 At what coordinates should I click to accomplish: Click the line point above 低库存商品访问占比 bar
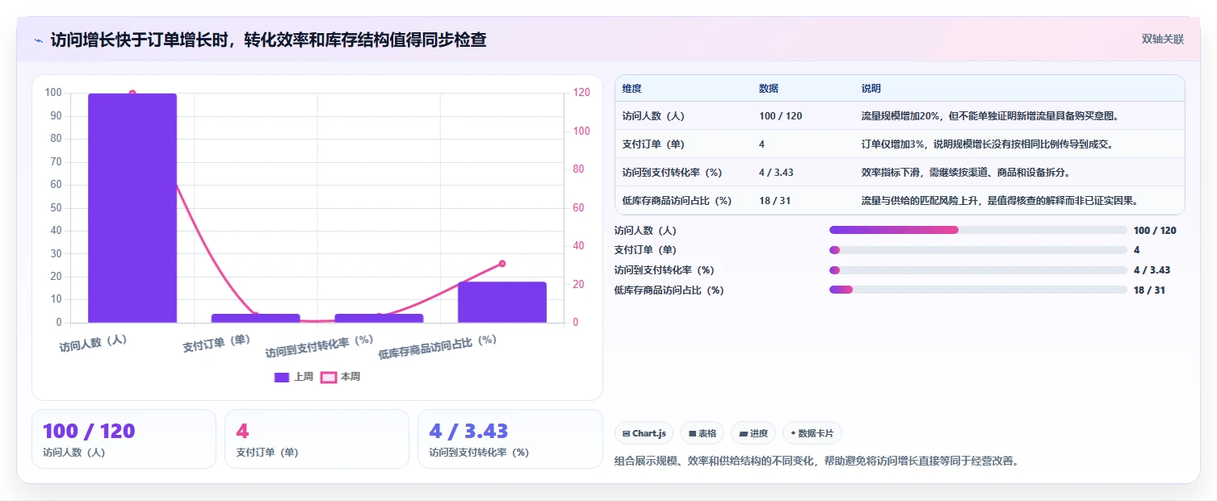coord(502,264)
